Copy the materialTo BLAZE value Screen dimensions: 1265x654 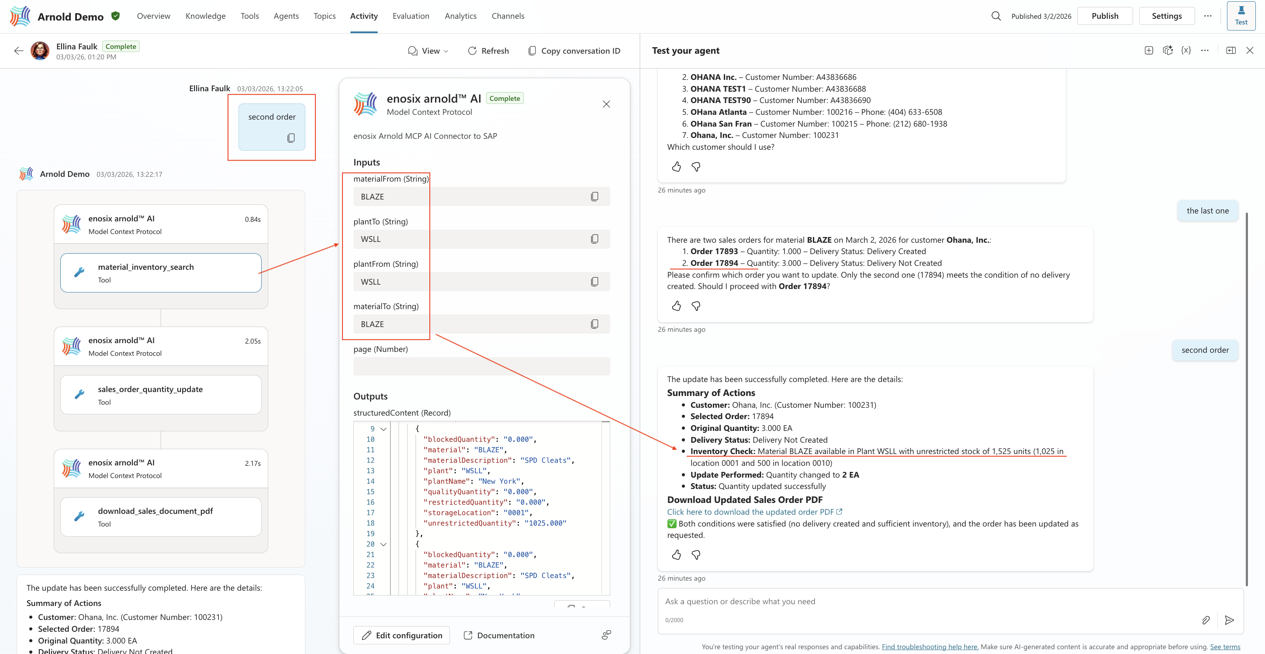click(594, 324)
